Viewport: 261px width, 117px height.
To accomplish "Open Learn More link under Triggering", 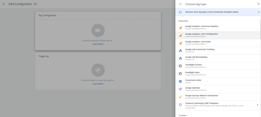I will point(98,84).
